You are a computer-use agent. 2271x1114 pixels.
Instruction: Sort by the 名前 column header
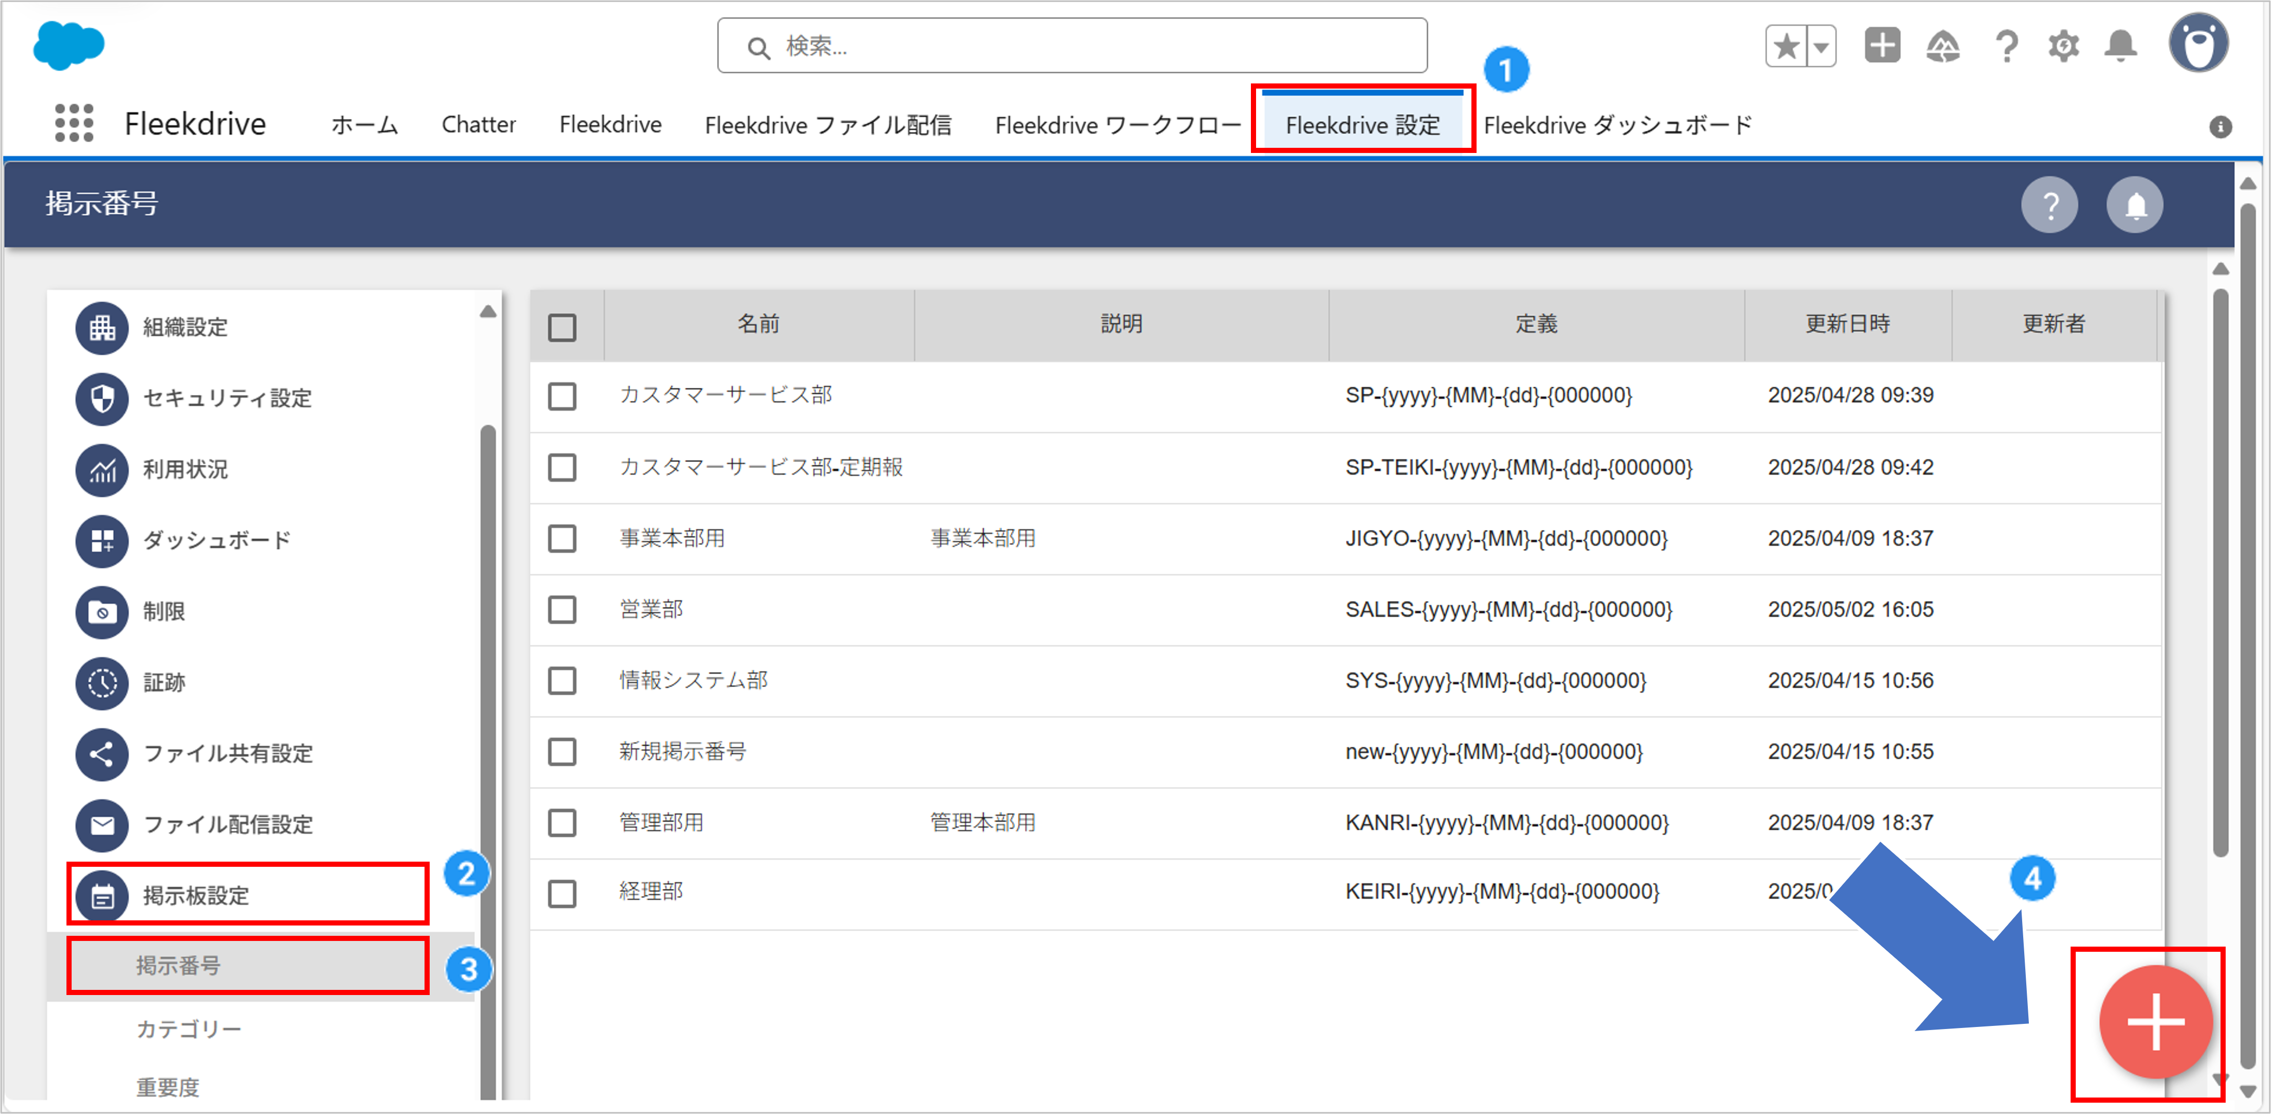click(759, 324)
